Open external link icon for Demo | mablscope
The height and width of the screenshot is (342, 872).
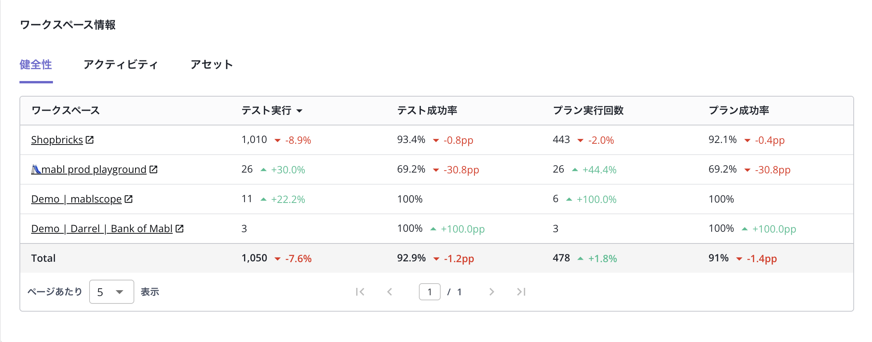[x=128, y=199]
